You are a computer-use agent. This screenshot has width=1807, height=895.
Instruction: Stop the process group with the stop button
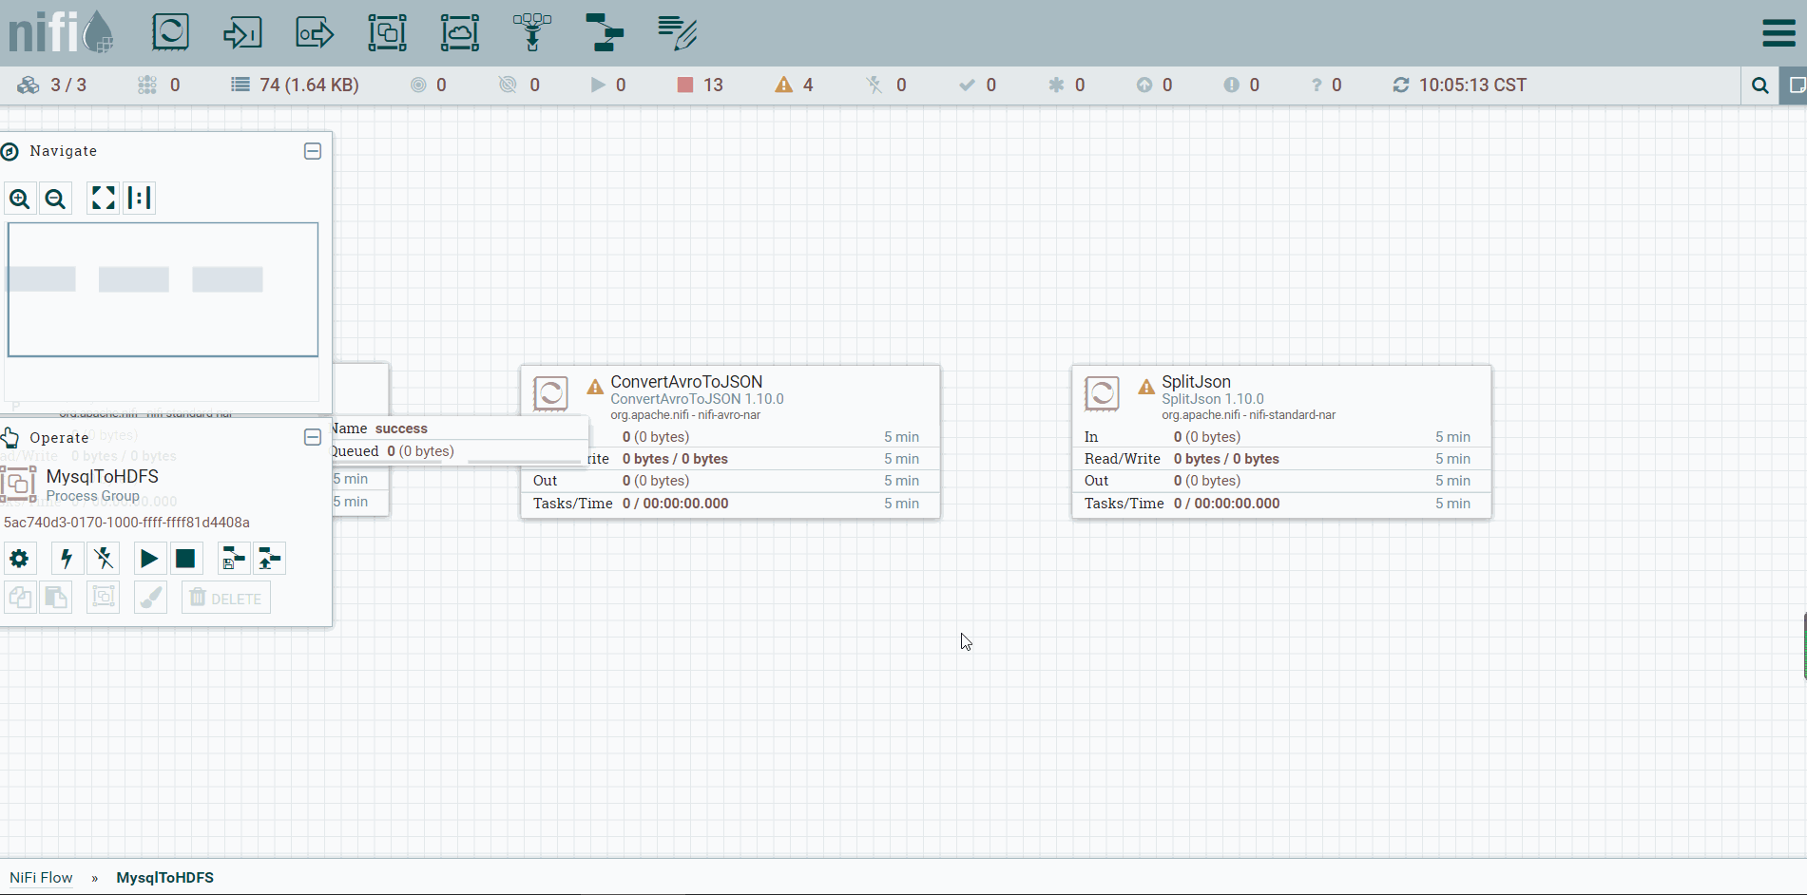tap(185, 559)
